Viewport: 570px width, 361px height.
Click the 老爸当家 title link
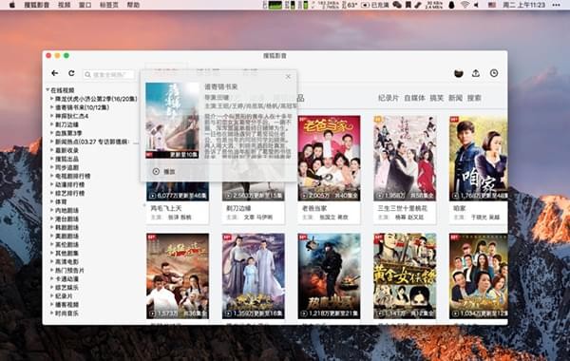pos(314,208)
